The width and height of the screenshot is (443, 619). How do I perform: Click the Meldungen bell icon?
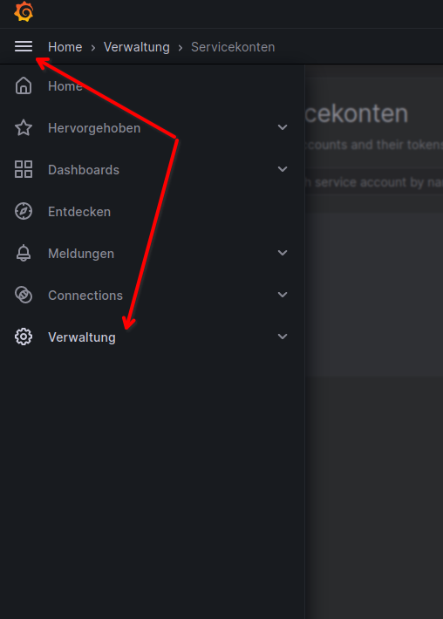click(x=24, y=253)
